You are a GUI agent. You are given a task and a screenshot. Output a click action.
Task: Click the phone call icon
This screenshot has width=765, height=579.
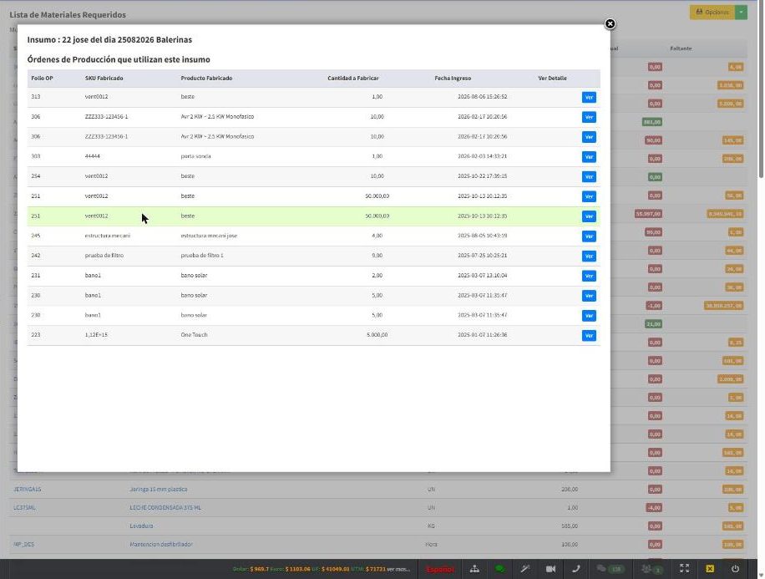(575, 569)
